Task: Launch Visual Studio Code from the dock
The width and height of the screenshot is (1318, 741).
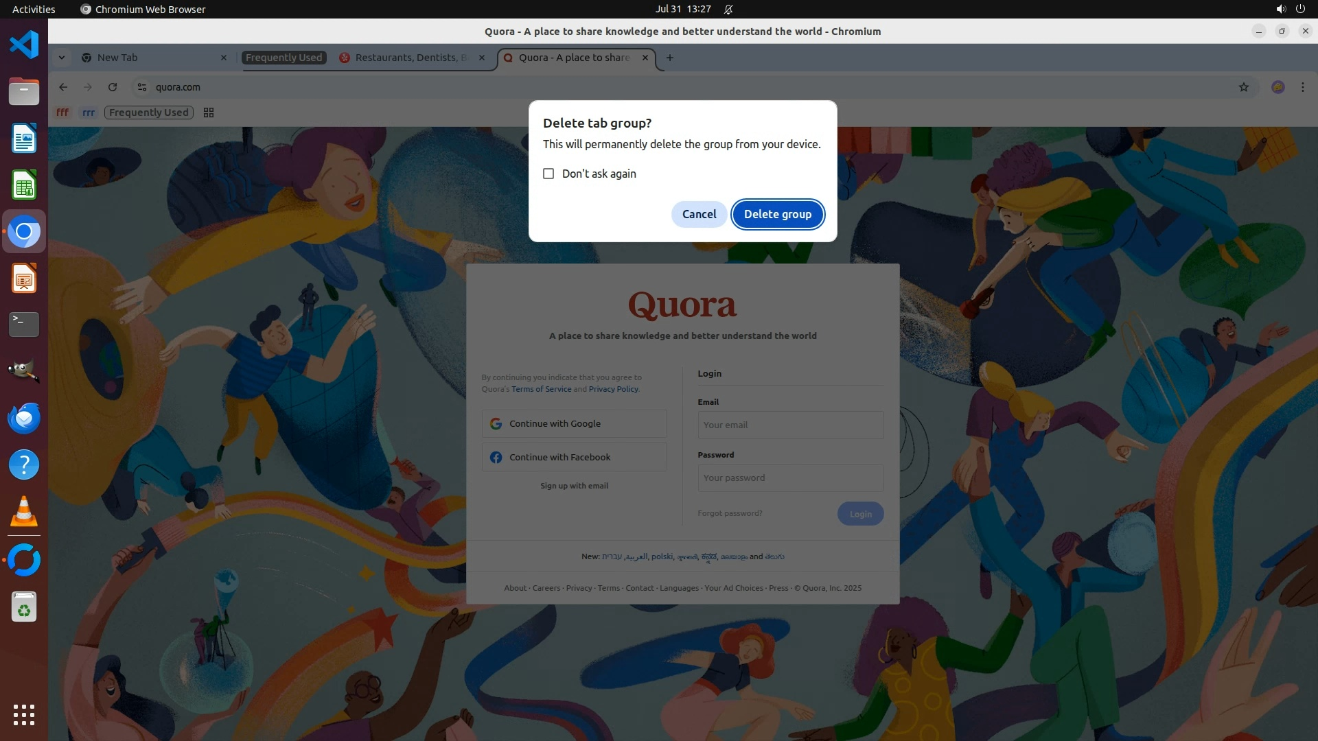Action: coord(24,45)
